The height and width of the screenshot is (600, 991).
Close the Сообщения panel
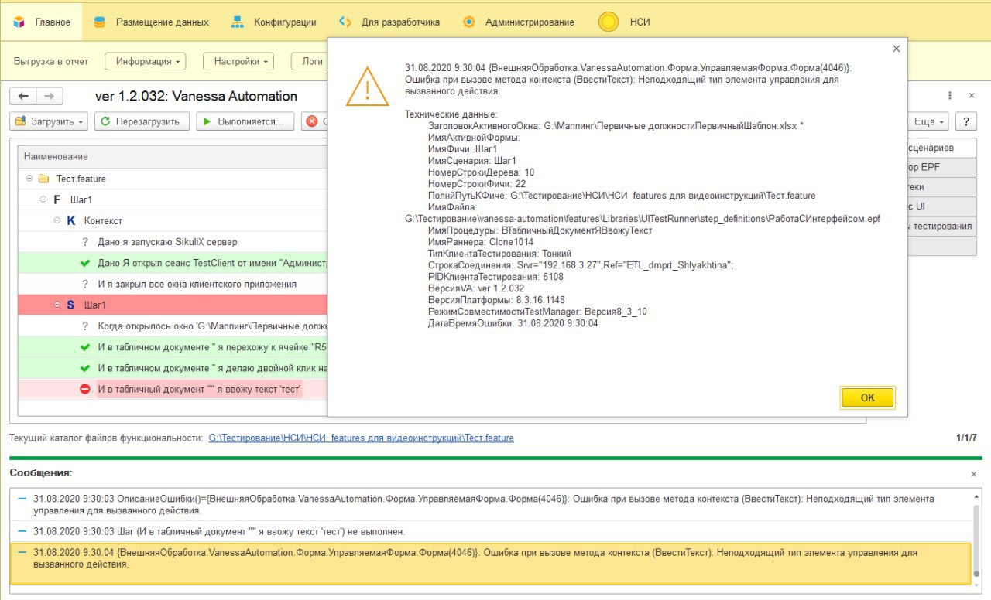click(x=974, y=474)
